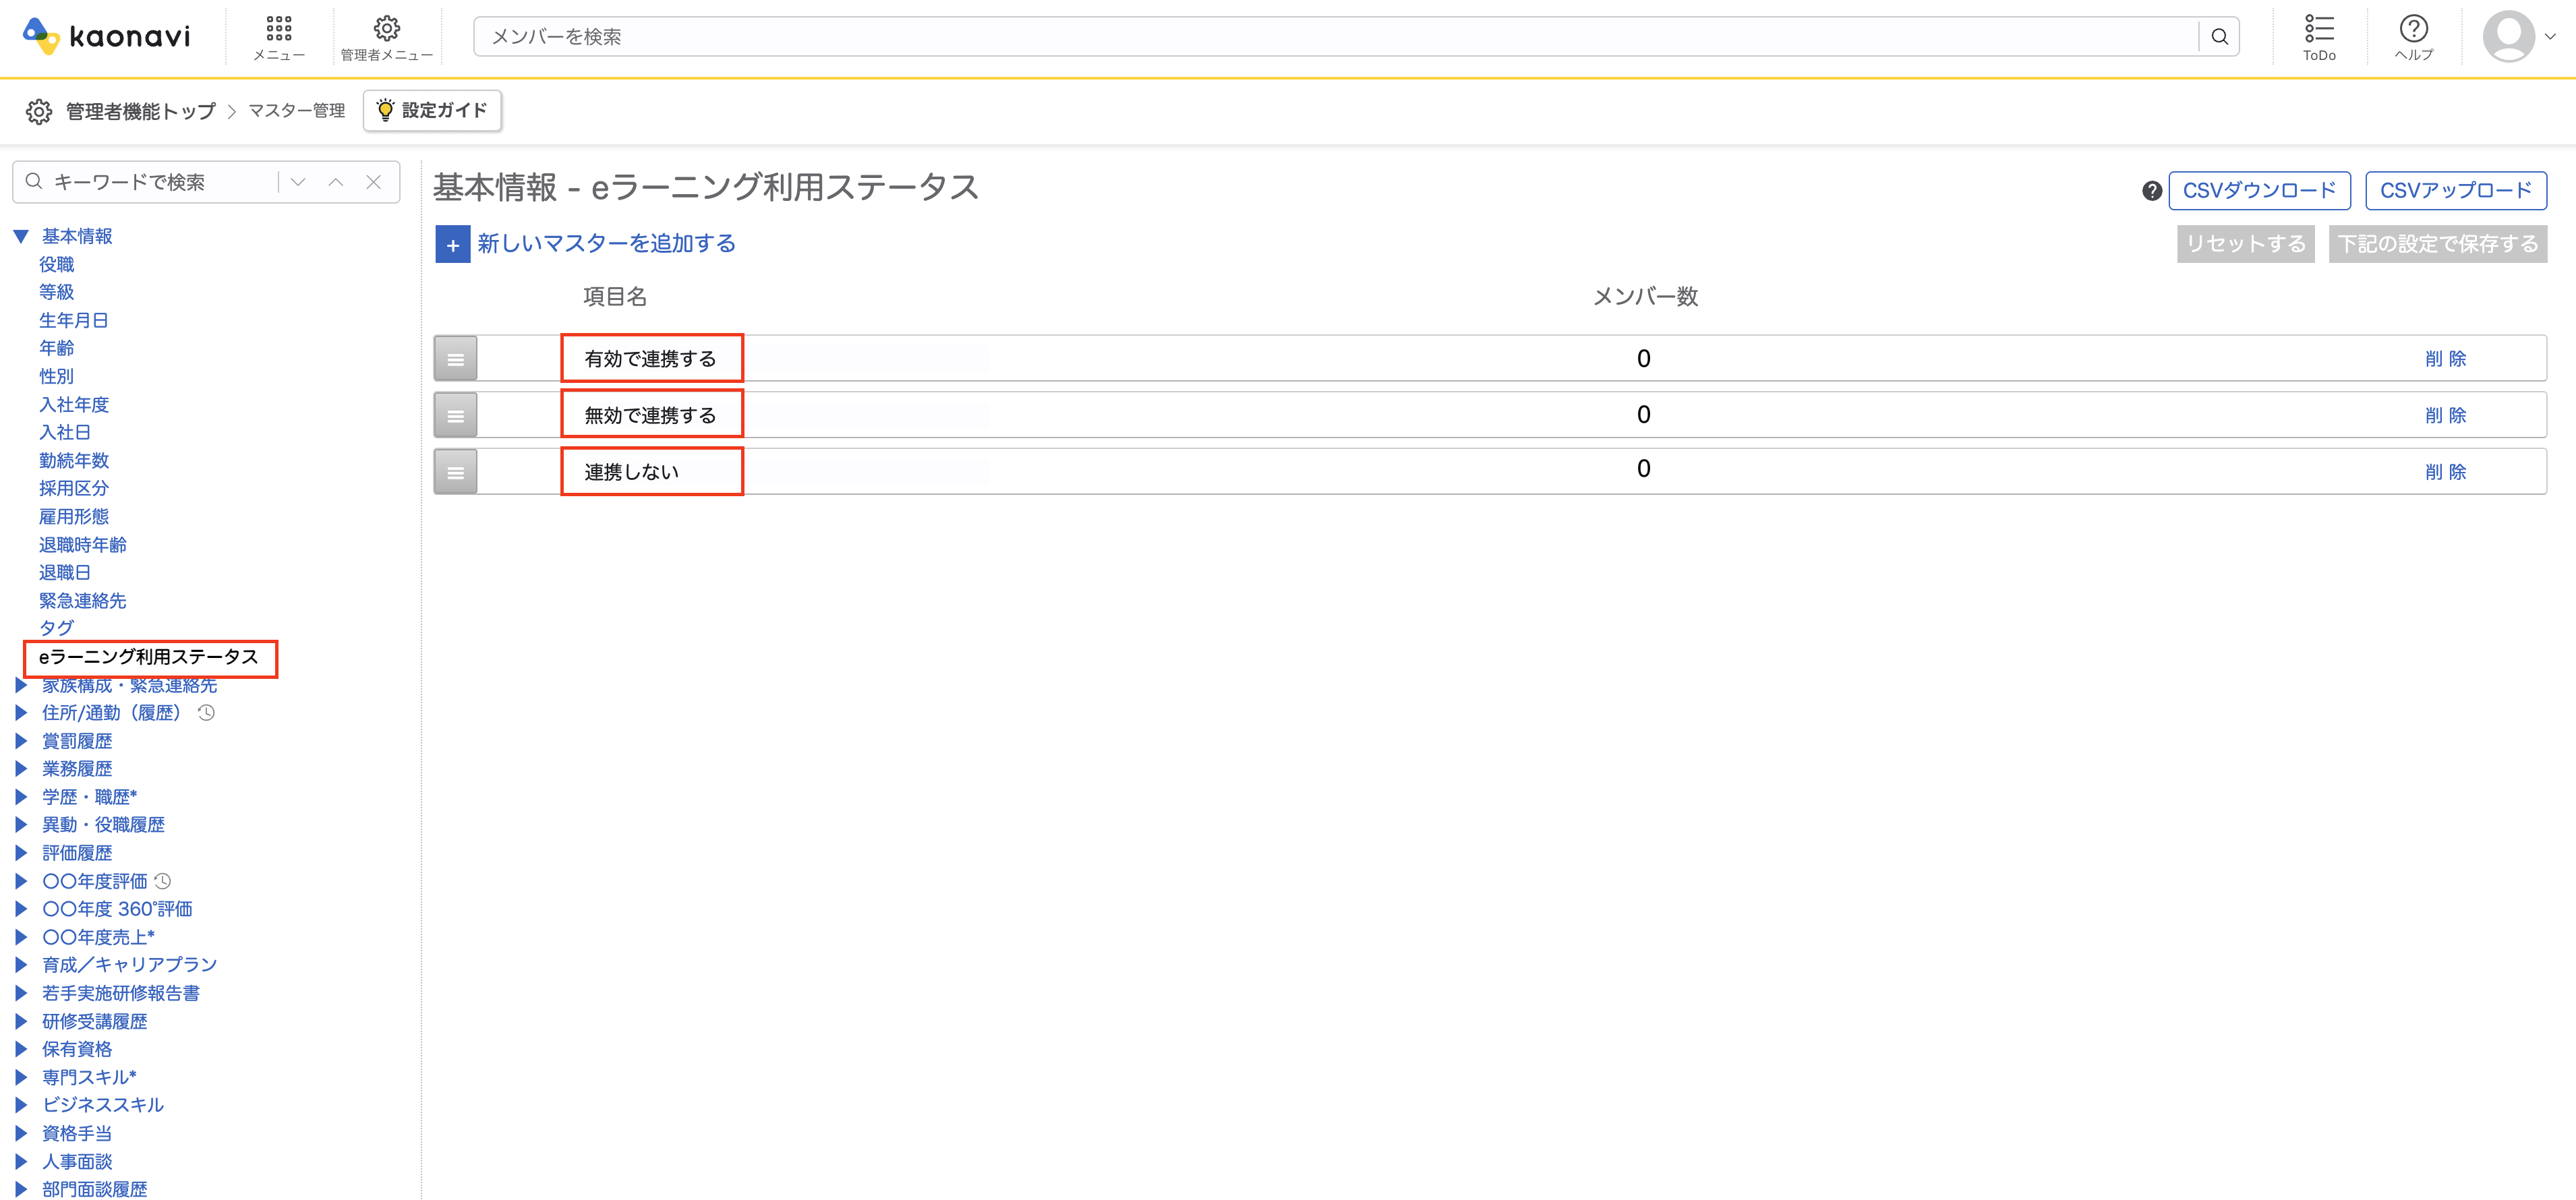2576x1200 pixels.
Task: Click リセットする button
Action: click(x=2246, y=244)
